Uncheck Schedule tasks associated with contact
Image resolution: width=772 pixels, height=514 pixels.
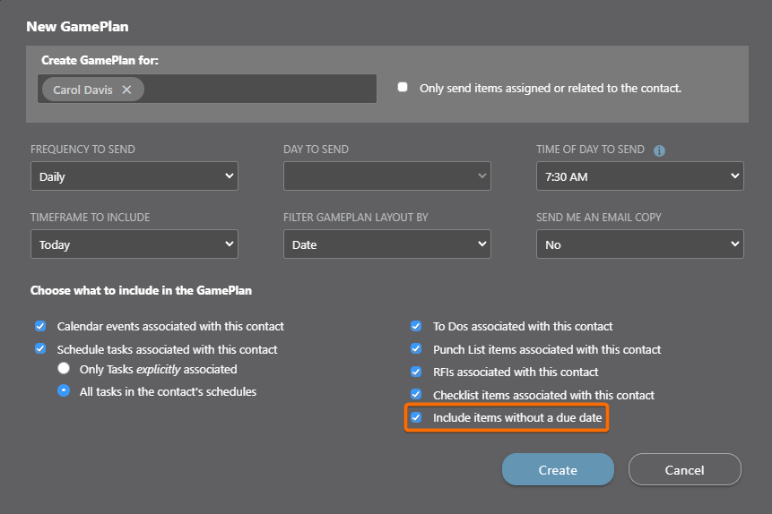point(40,349)
